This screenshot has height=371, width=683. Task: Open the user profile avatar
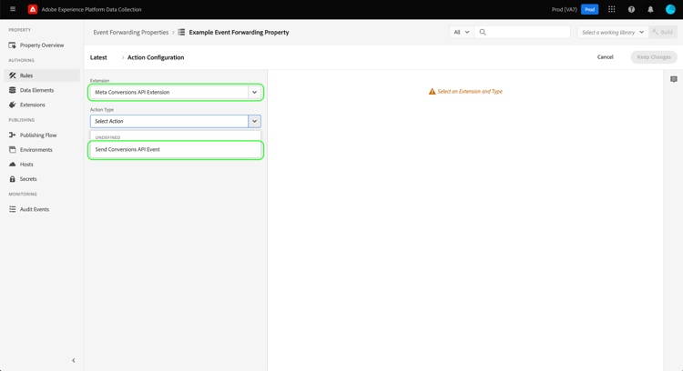(670, 9)
